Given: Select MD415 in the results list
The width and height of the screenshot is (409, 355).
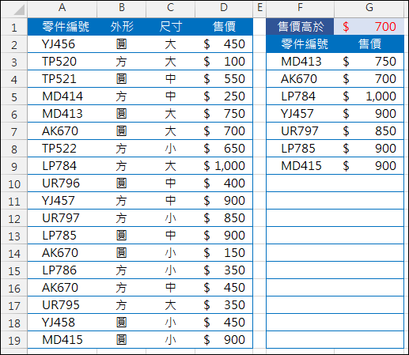Looking at the screenshot, I should tap(300, 166).
